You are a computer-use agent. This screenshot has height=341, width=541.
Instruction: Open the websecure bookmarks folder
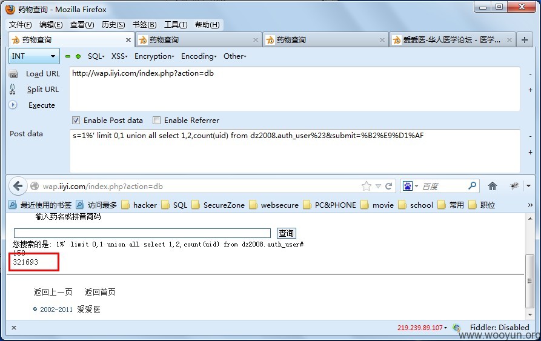point(274,205)
